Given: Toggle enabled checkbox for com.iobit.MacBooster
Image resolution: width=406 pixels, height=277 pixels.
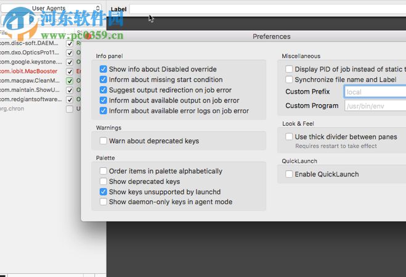Looking at the screenshot, I should tap(70, 72).
